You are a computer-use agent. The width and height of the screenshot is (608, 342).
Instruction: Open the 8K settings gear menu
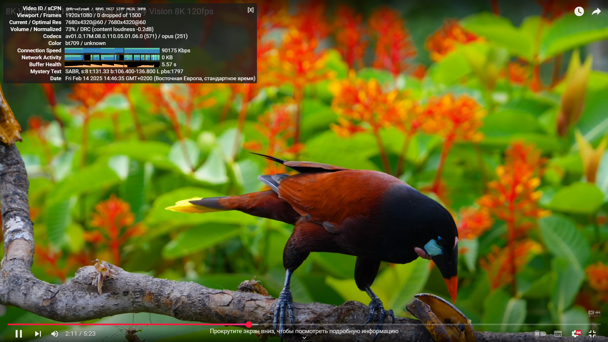click(576, 333)
